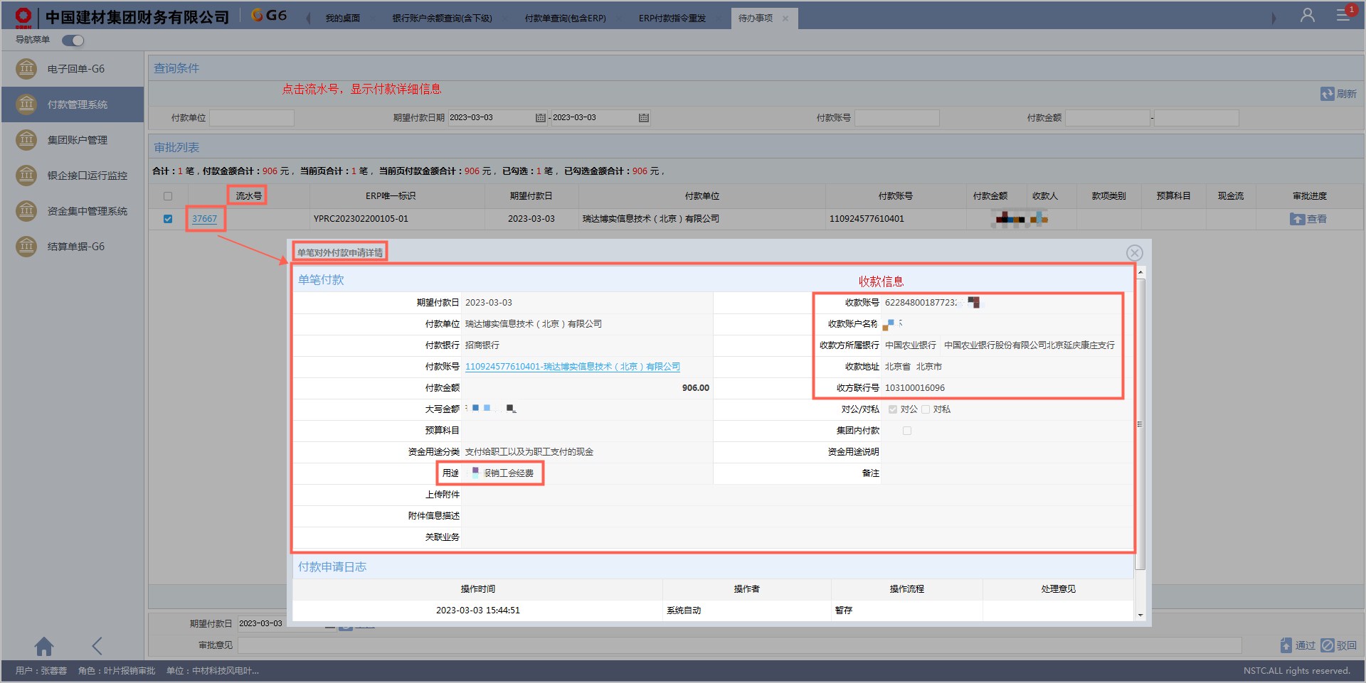Click the log time 2023-03-03 15:44:51
The width and height of the screenshot is (1366, 683).
(x=478, y=611)
